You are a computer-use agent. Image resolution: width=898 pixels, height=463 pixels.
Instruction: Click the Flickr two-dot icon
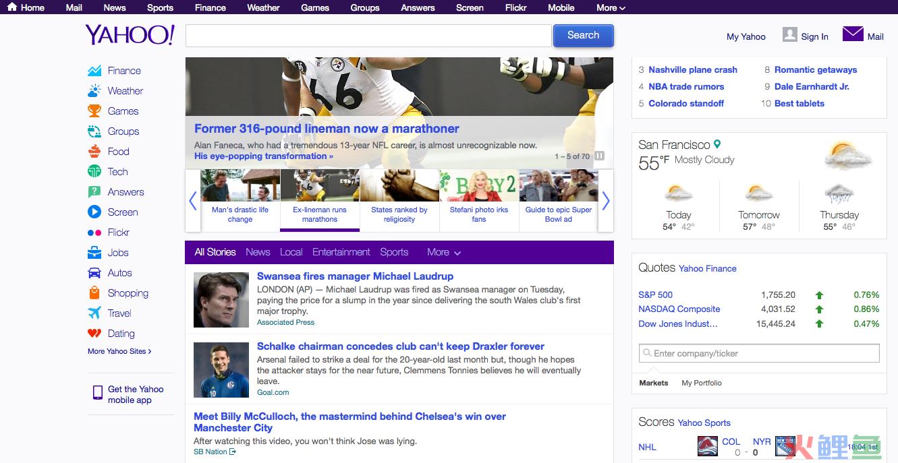(x=94, y=233)
